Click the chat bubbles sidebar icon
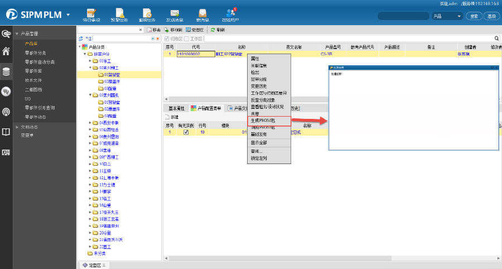The width and height of the screenshot is (502, 269). pos(6,92)
